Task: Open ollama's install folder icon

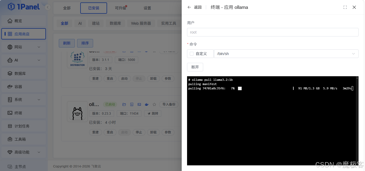Action: [124, 104]
